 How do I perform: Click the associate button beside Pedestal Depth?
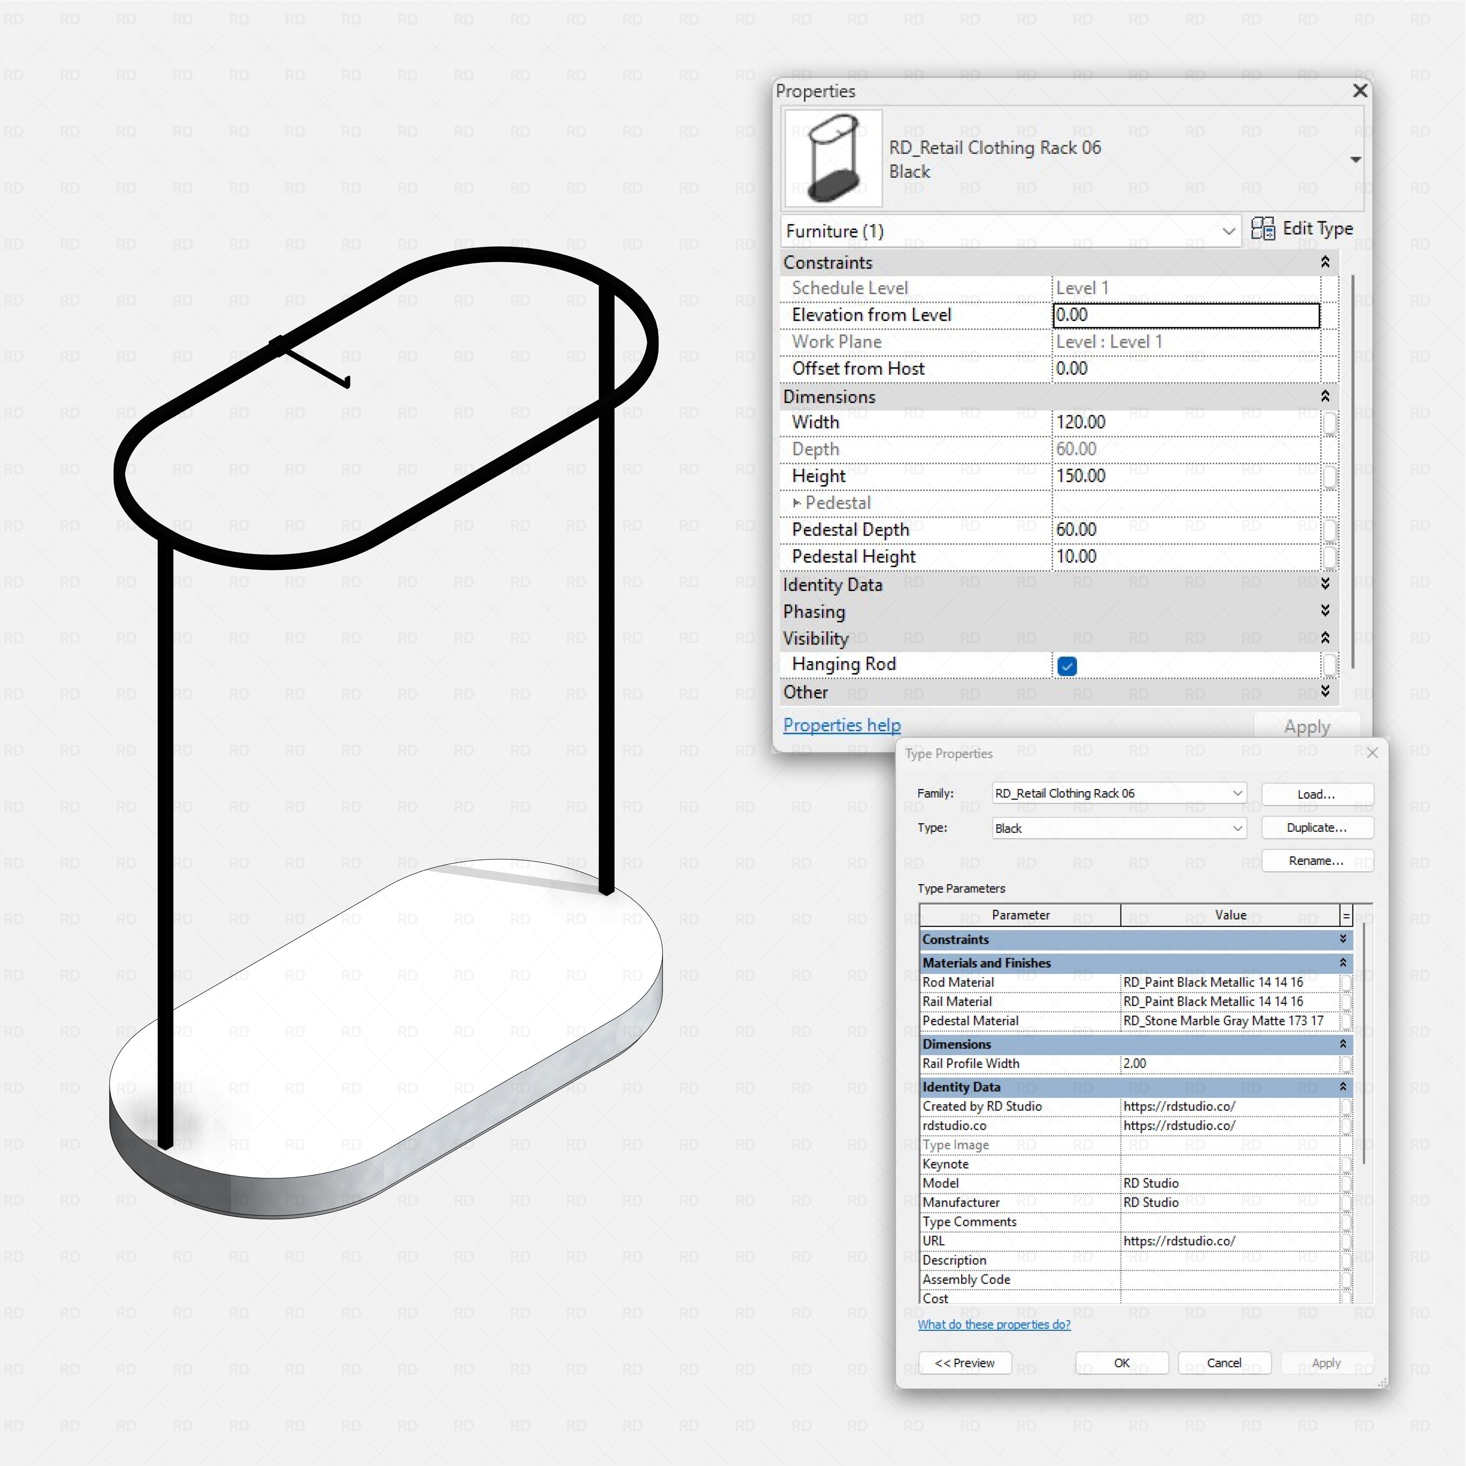pos(1329,531)
